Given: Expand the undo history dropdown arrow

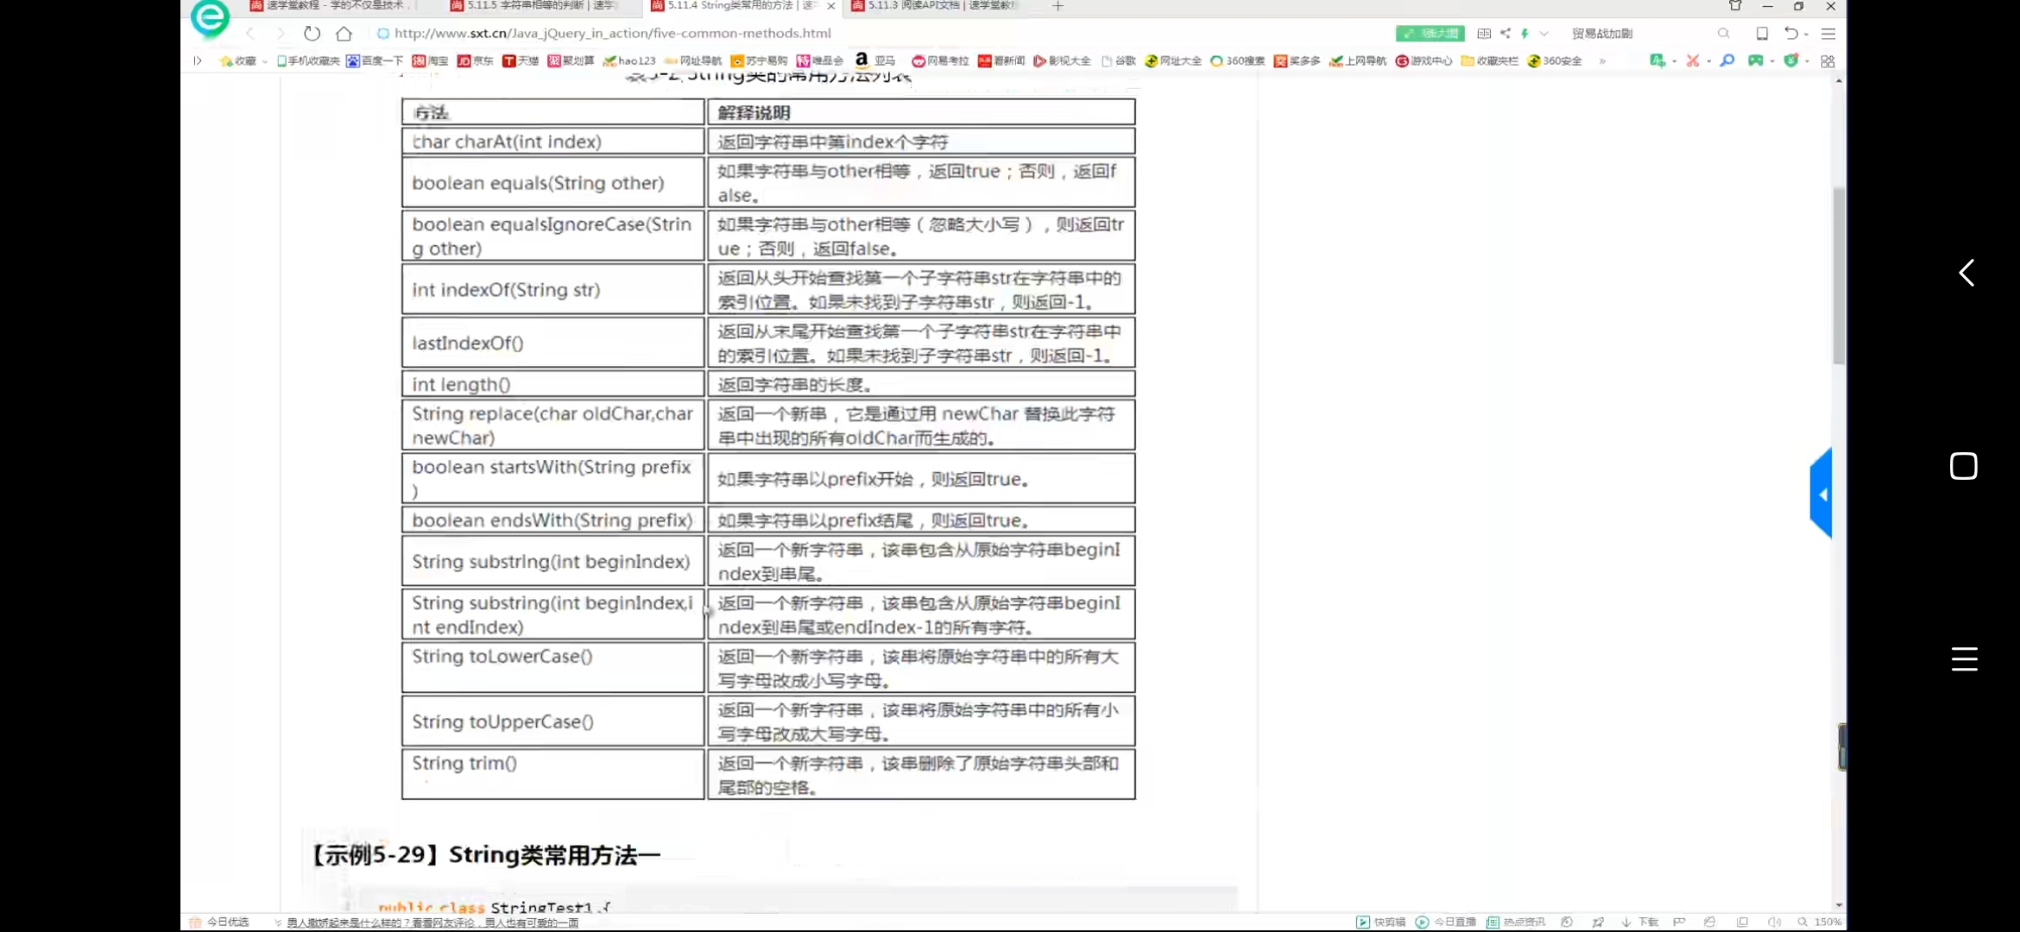Looking at the screenshot, I should [x=1808, y=35].
